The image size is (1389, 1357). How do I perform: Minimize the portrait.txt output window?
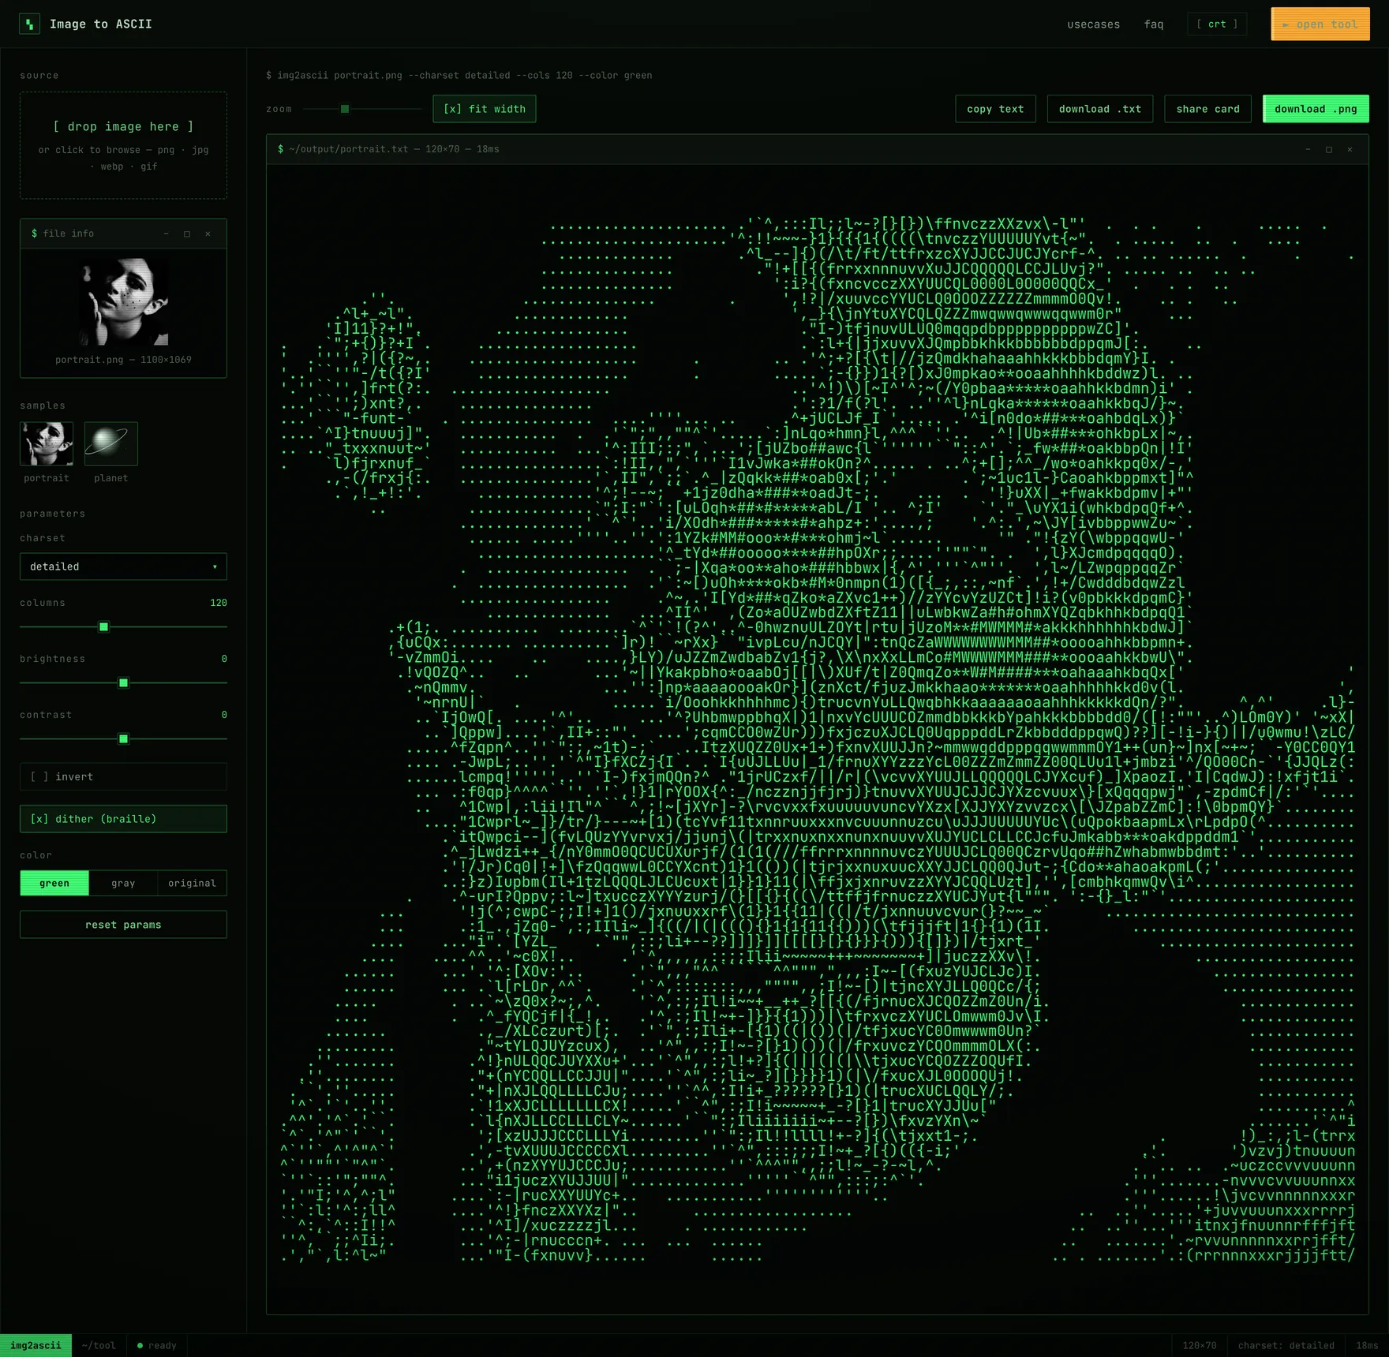coord(1308,149)
